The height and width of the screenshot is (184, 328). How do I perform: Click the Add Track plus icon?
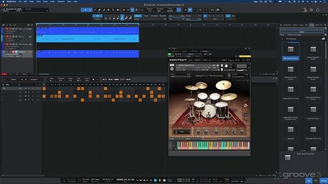point(32,25)
